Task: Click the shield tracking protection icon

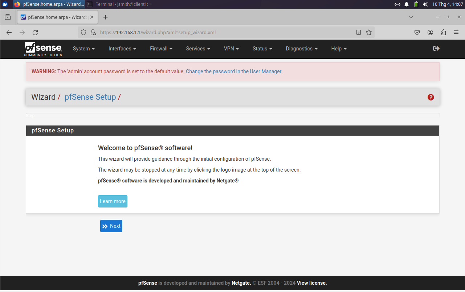Action: click(x=83, y=32)
